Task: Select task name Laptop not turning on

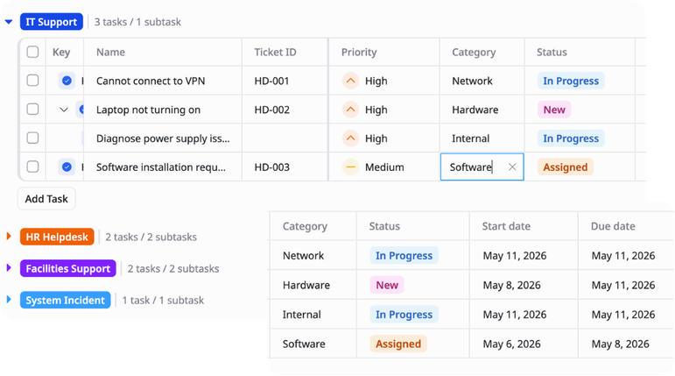Action: [x=148, y=110]
